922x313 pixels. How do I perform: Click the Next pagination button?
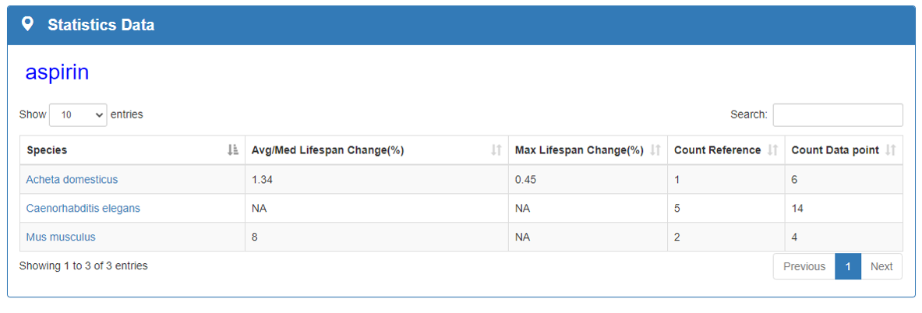[881, 266]
